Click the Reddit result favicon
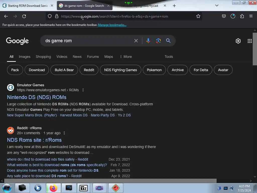 pos(11,130)
